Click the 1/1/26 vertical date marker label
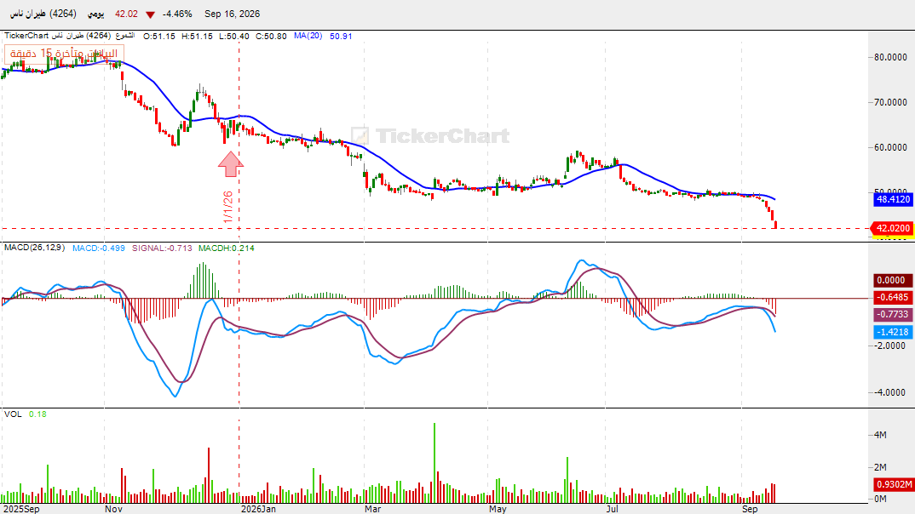The width and height of the screenshot is (915, 514). (228, 206)
